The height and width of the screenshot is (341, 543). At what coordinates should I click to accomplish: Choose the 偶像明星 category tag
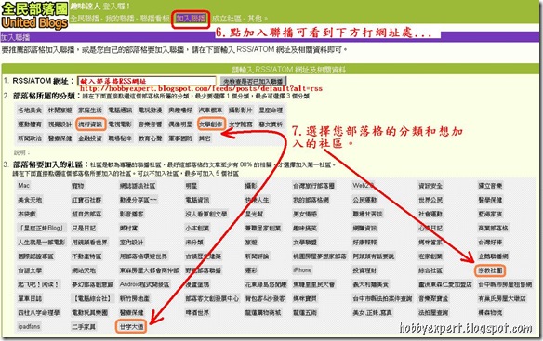click(180, 125)
